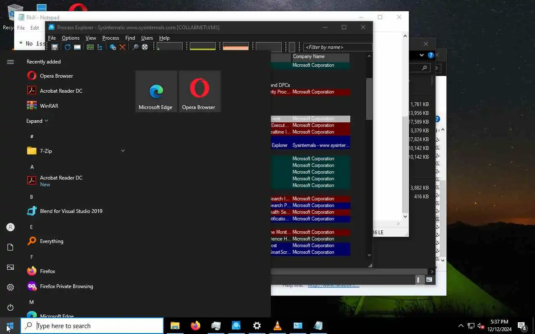The height and width of the screenshot is (334, 535).
Task: Open Pictures icon in Start sidebar
Action: tap(10, 267)
